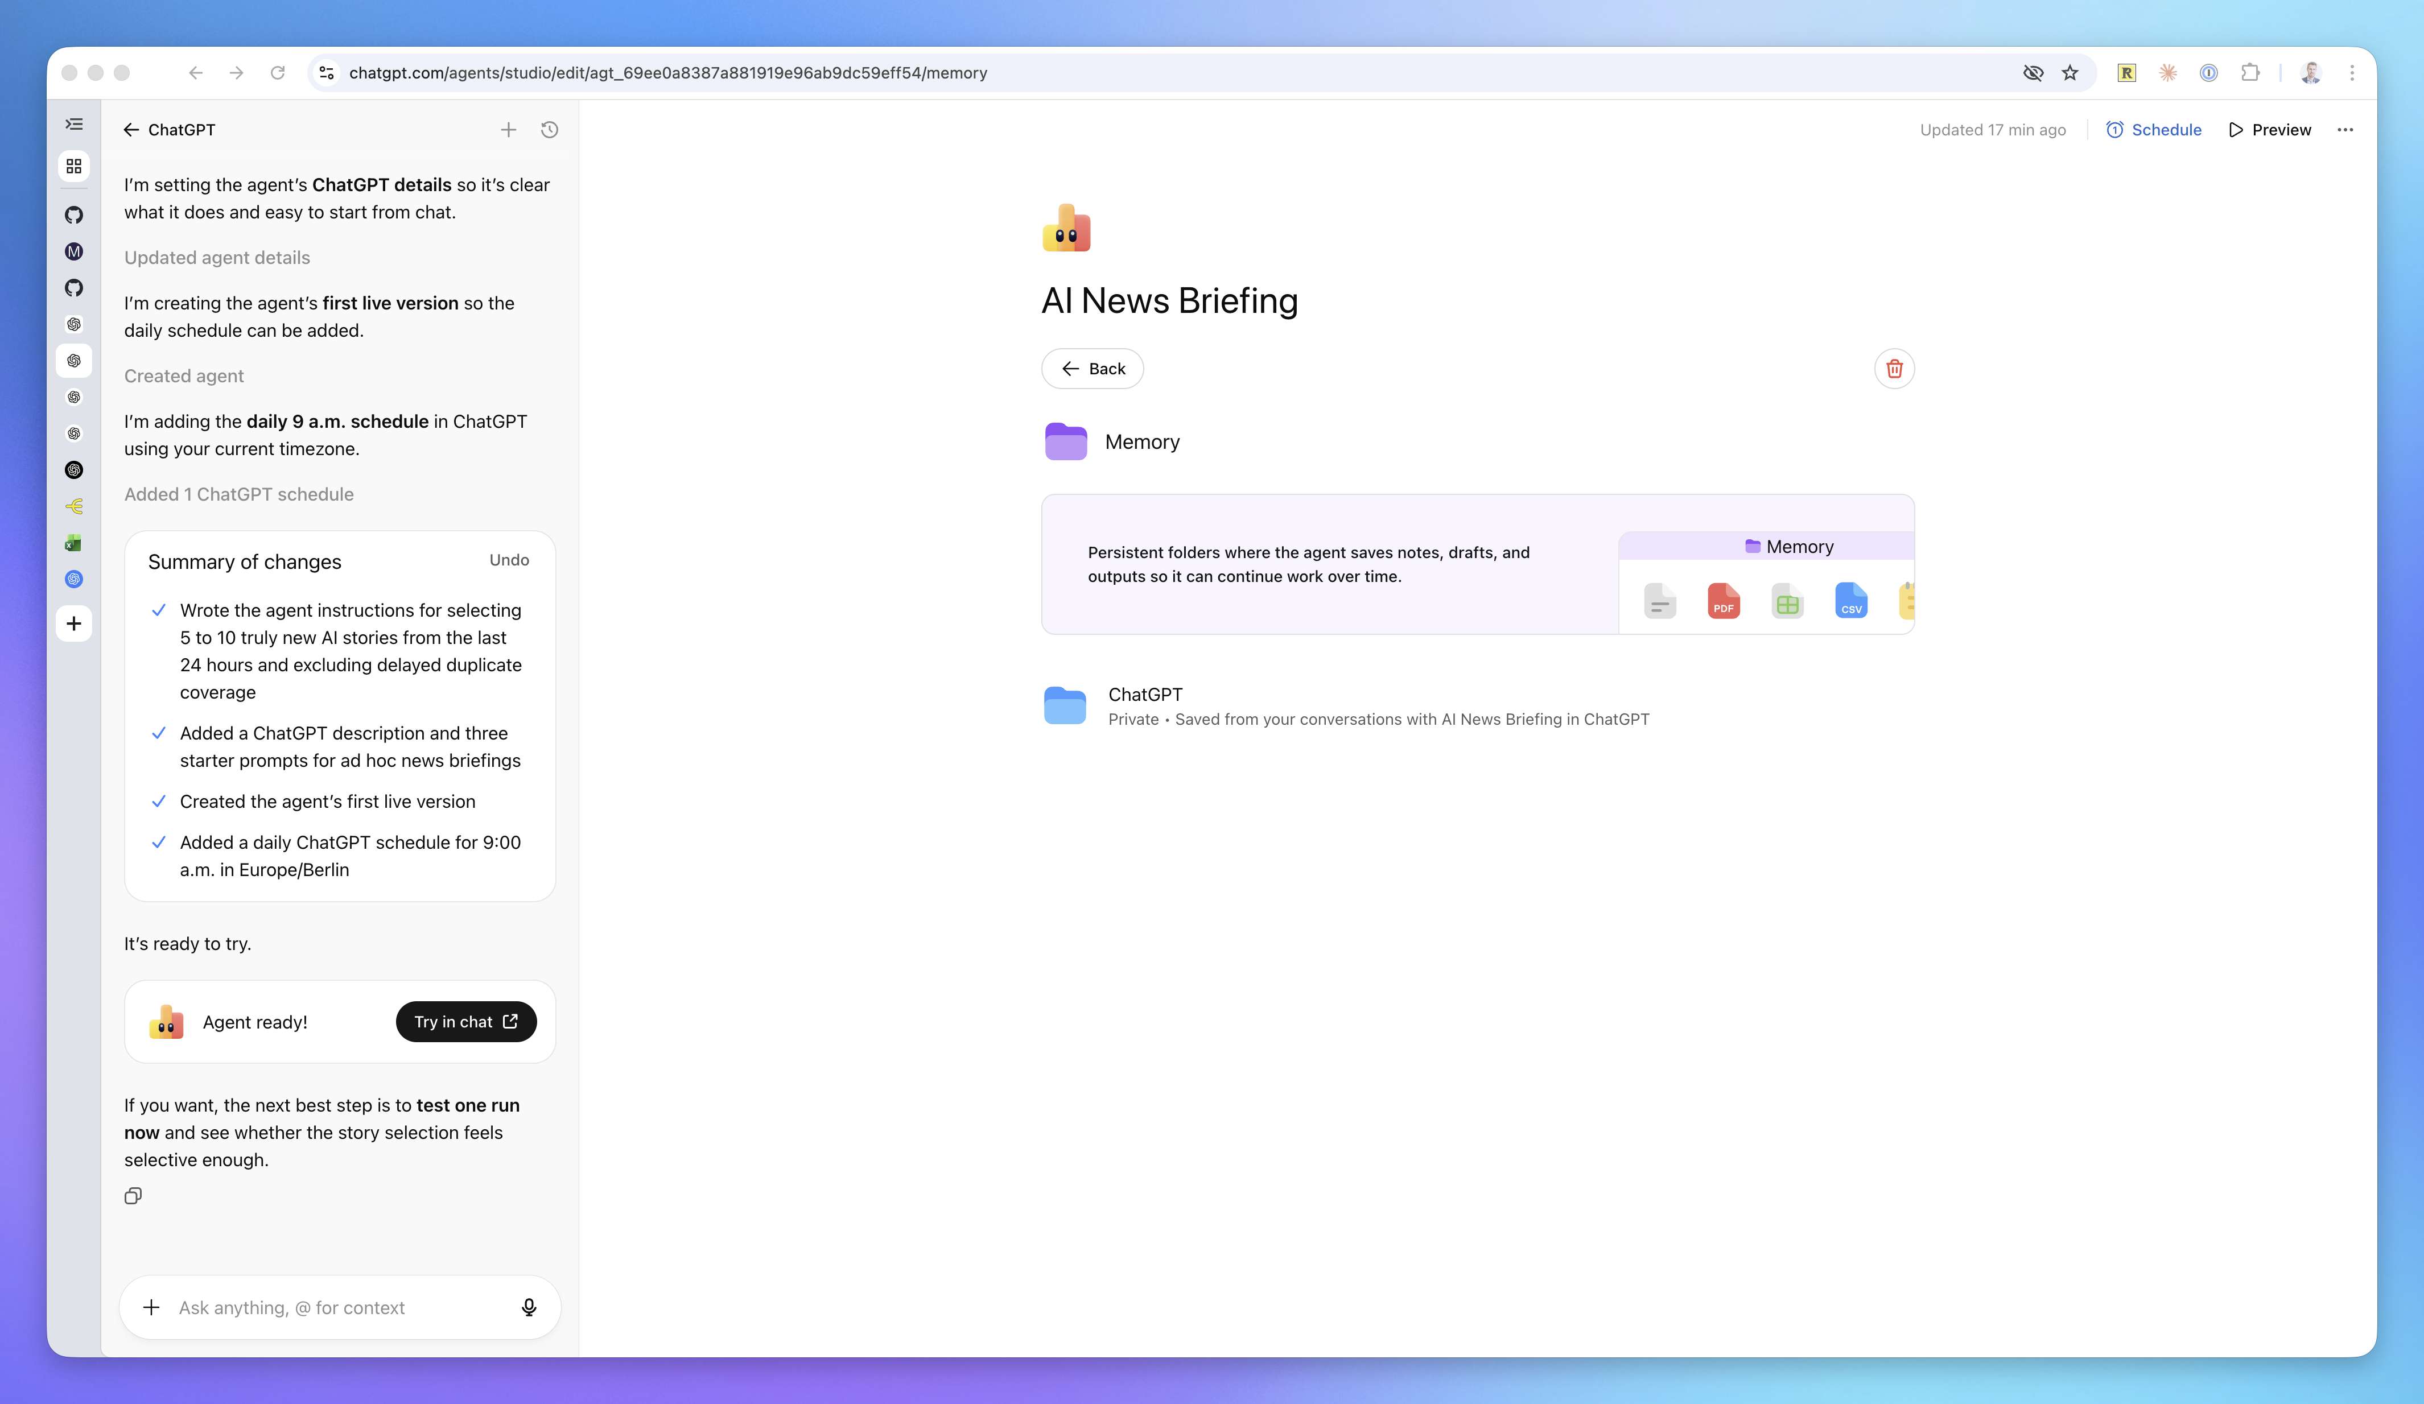Click the "Agent ready!" label
The image size is (2424, 1404).
[255, 1022]
